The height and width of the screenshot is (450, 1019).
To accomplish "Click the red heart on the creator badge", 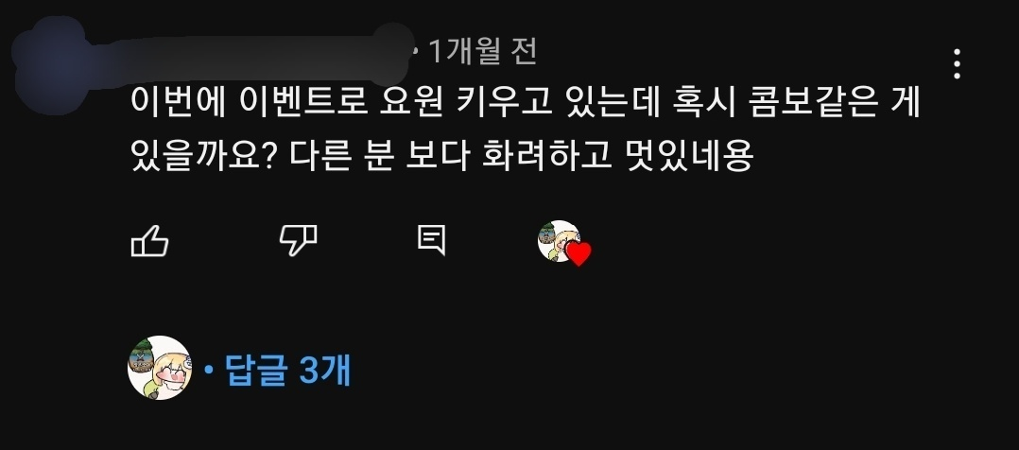I will (x=578, y=253).
